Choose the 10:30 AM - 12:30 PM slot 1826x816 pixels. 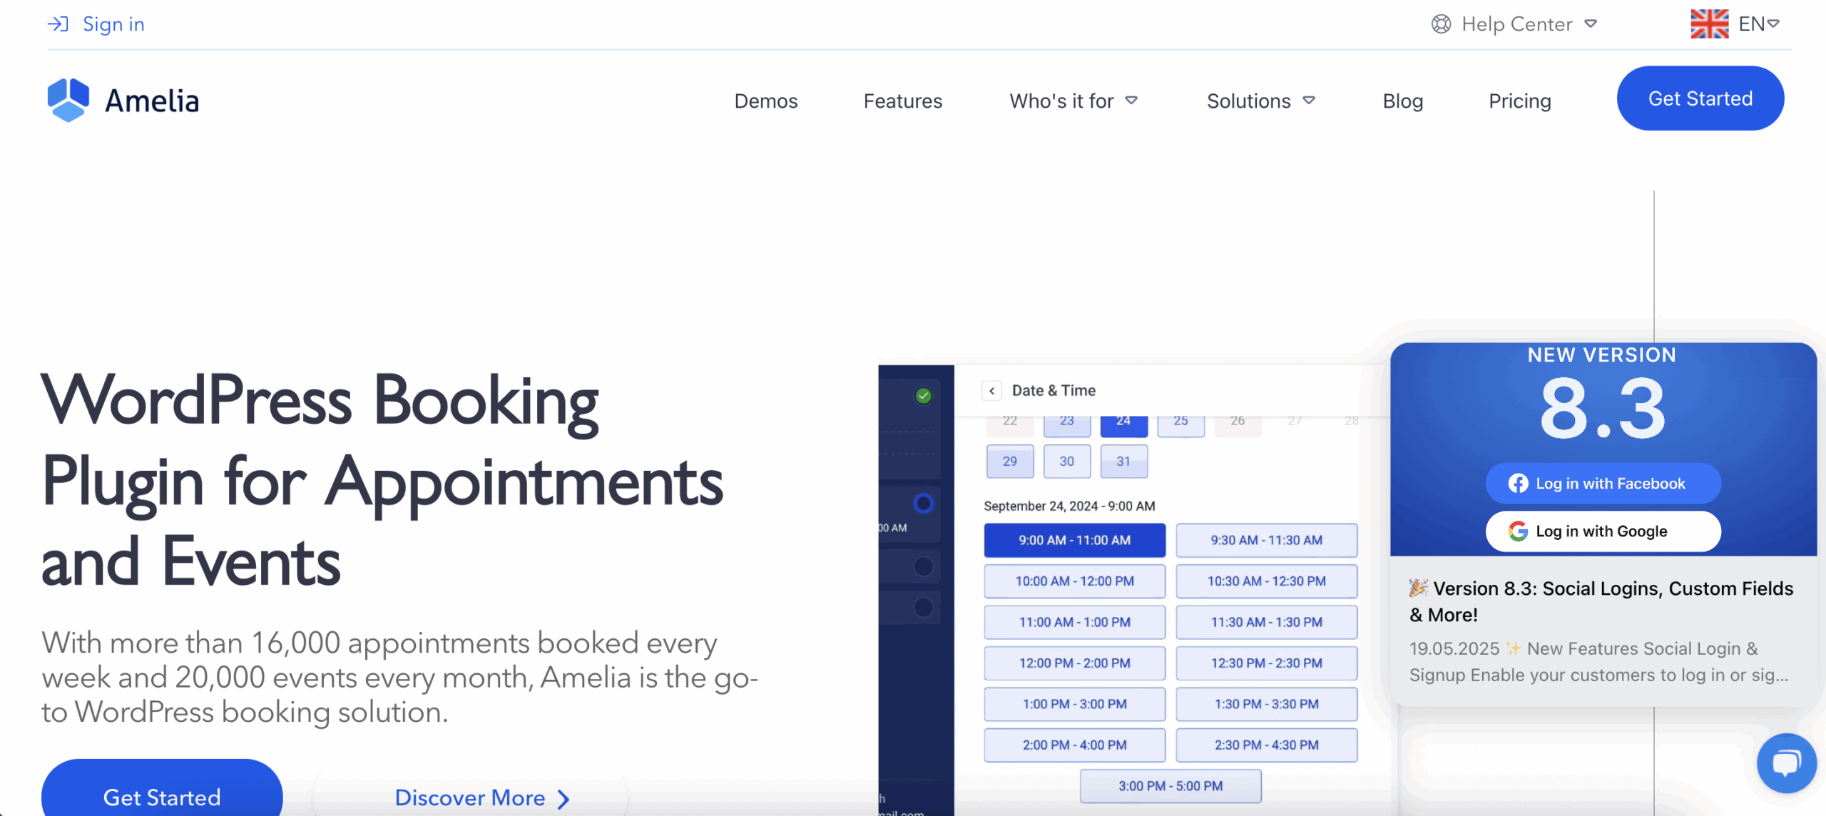[1266, 581]
